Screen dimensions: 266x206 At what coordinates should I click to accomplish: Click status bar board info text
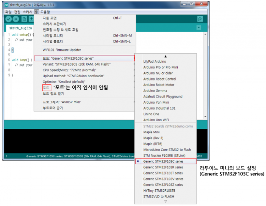(x=81, y=156)
